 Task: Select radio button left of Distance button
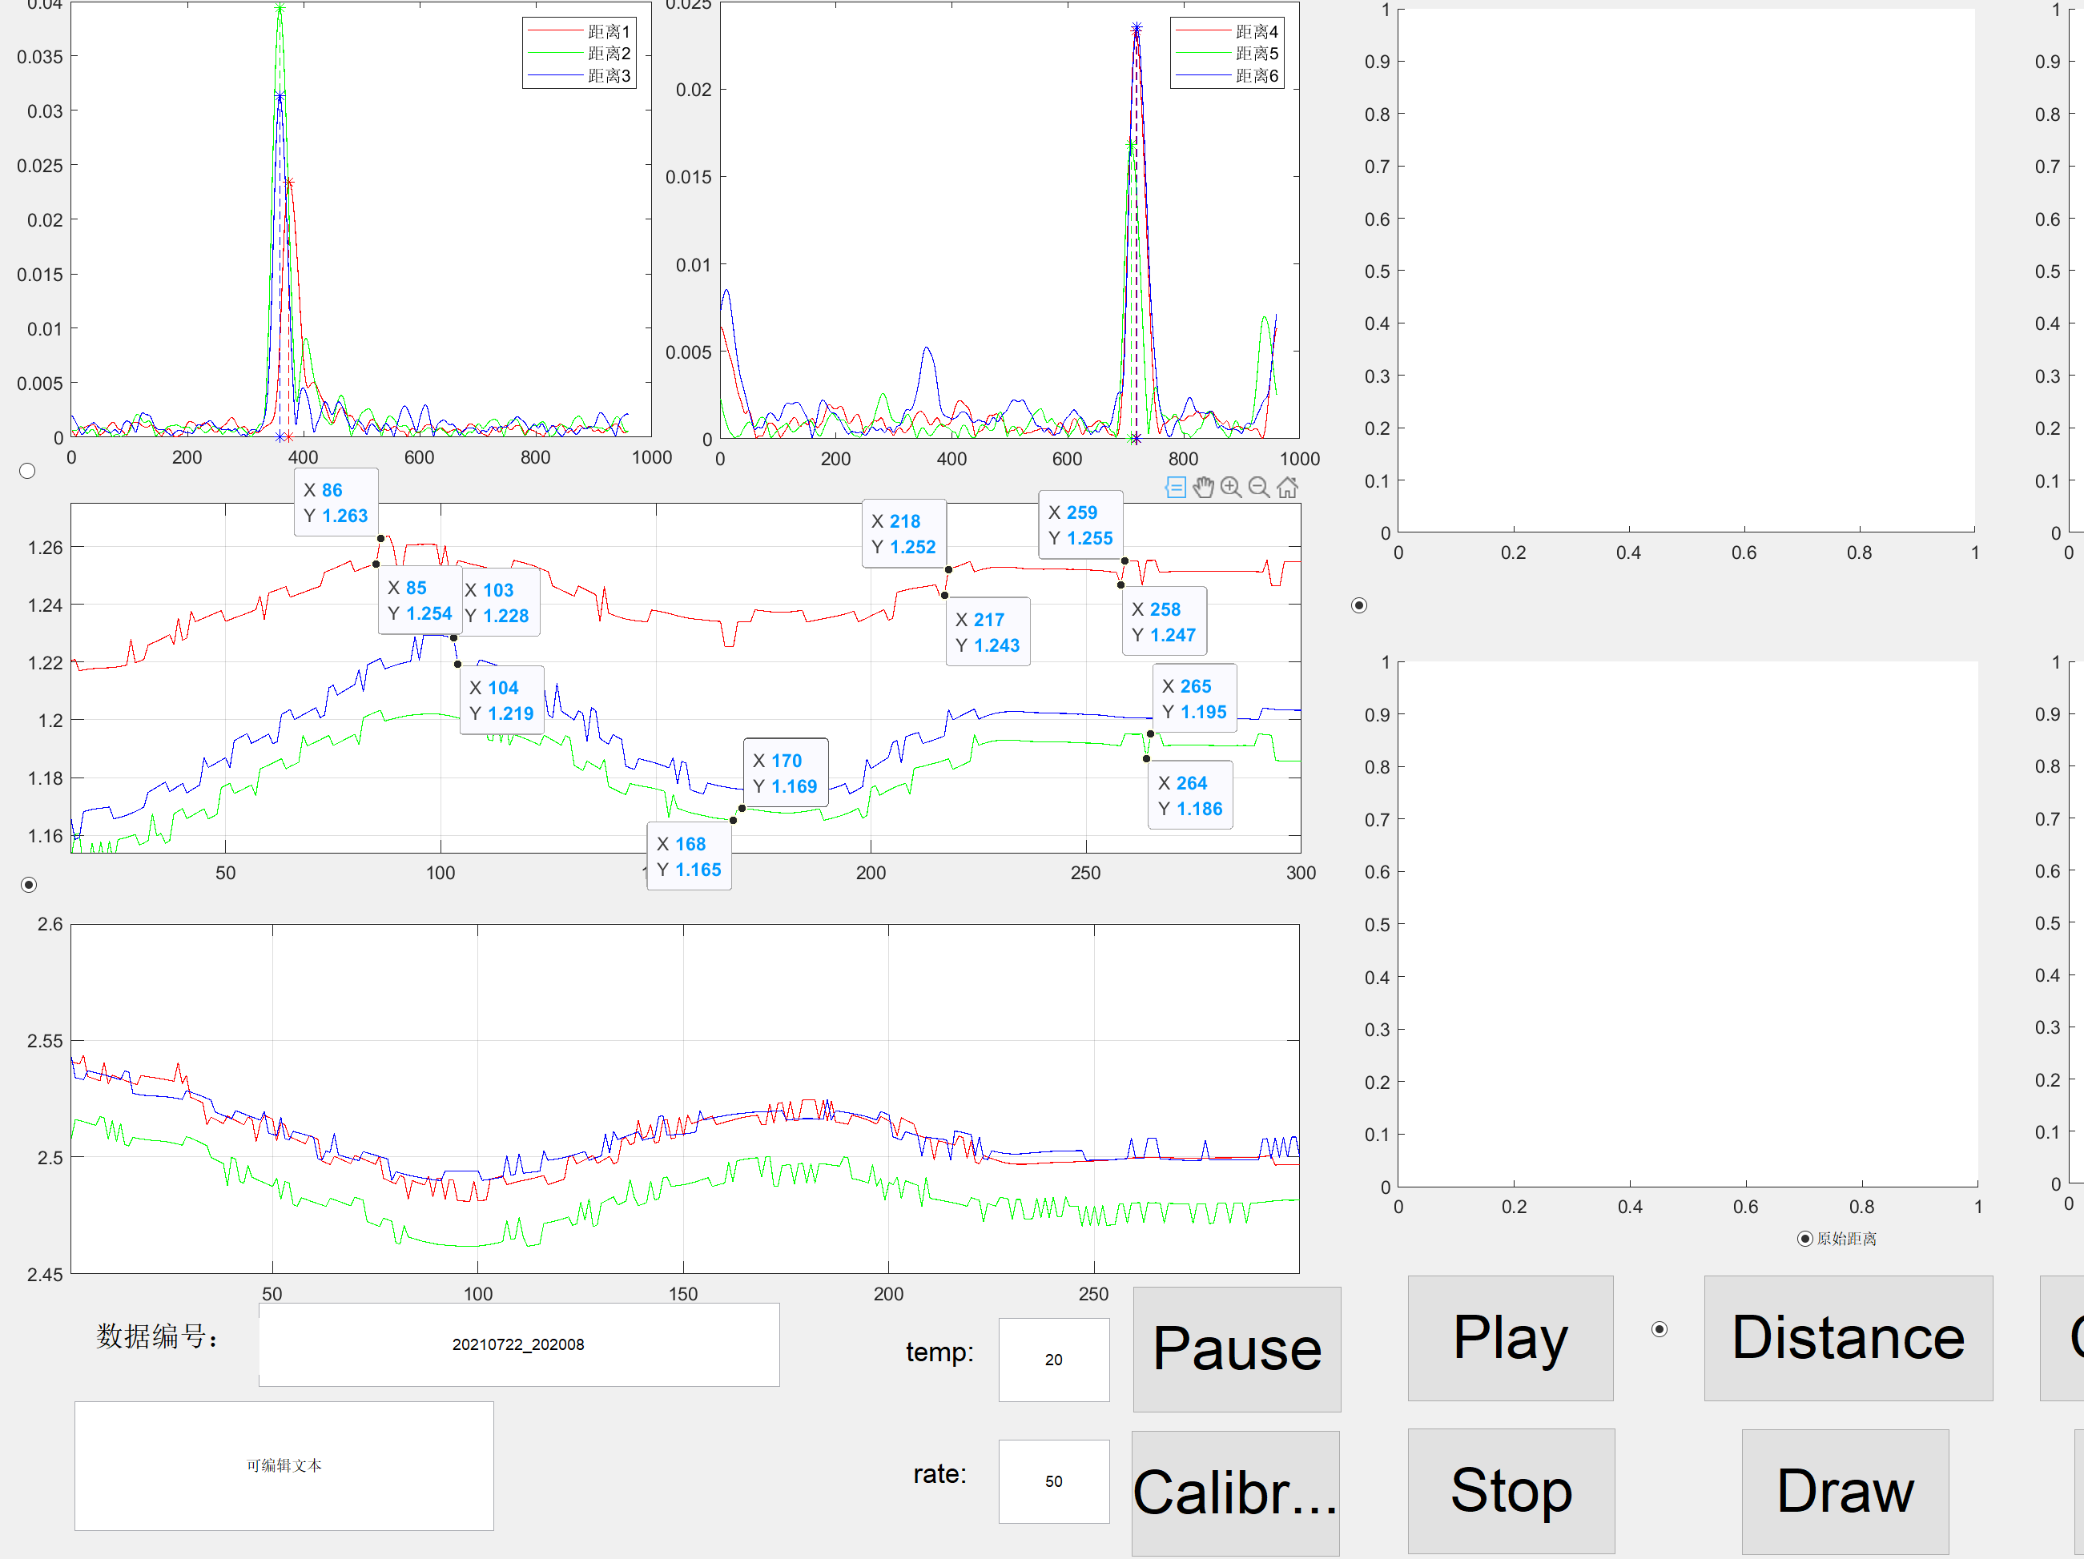click(1659, 1329)
